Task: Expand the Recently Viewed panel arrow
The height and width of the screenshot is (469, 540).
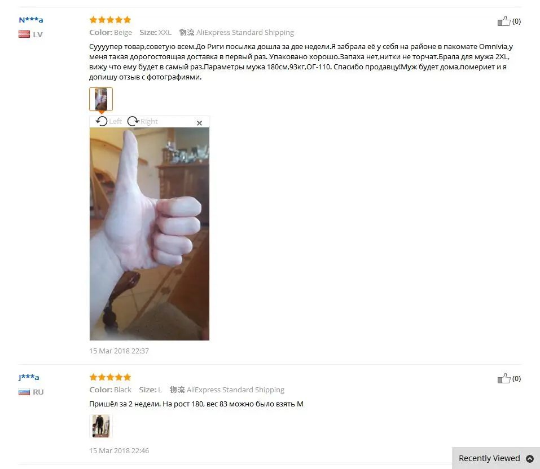Action: (x=530, y=459)
